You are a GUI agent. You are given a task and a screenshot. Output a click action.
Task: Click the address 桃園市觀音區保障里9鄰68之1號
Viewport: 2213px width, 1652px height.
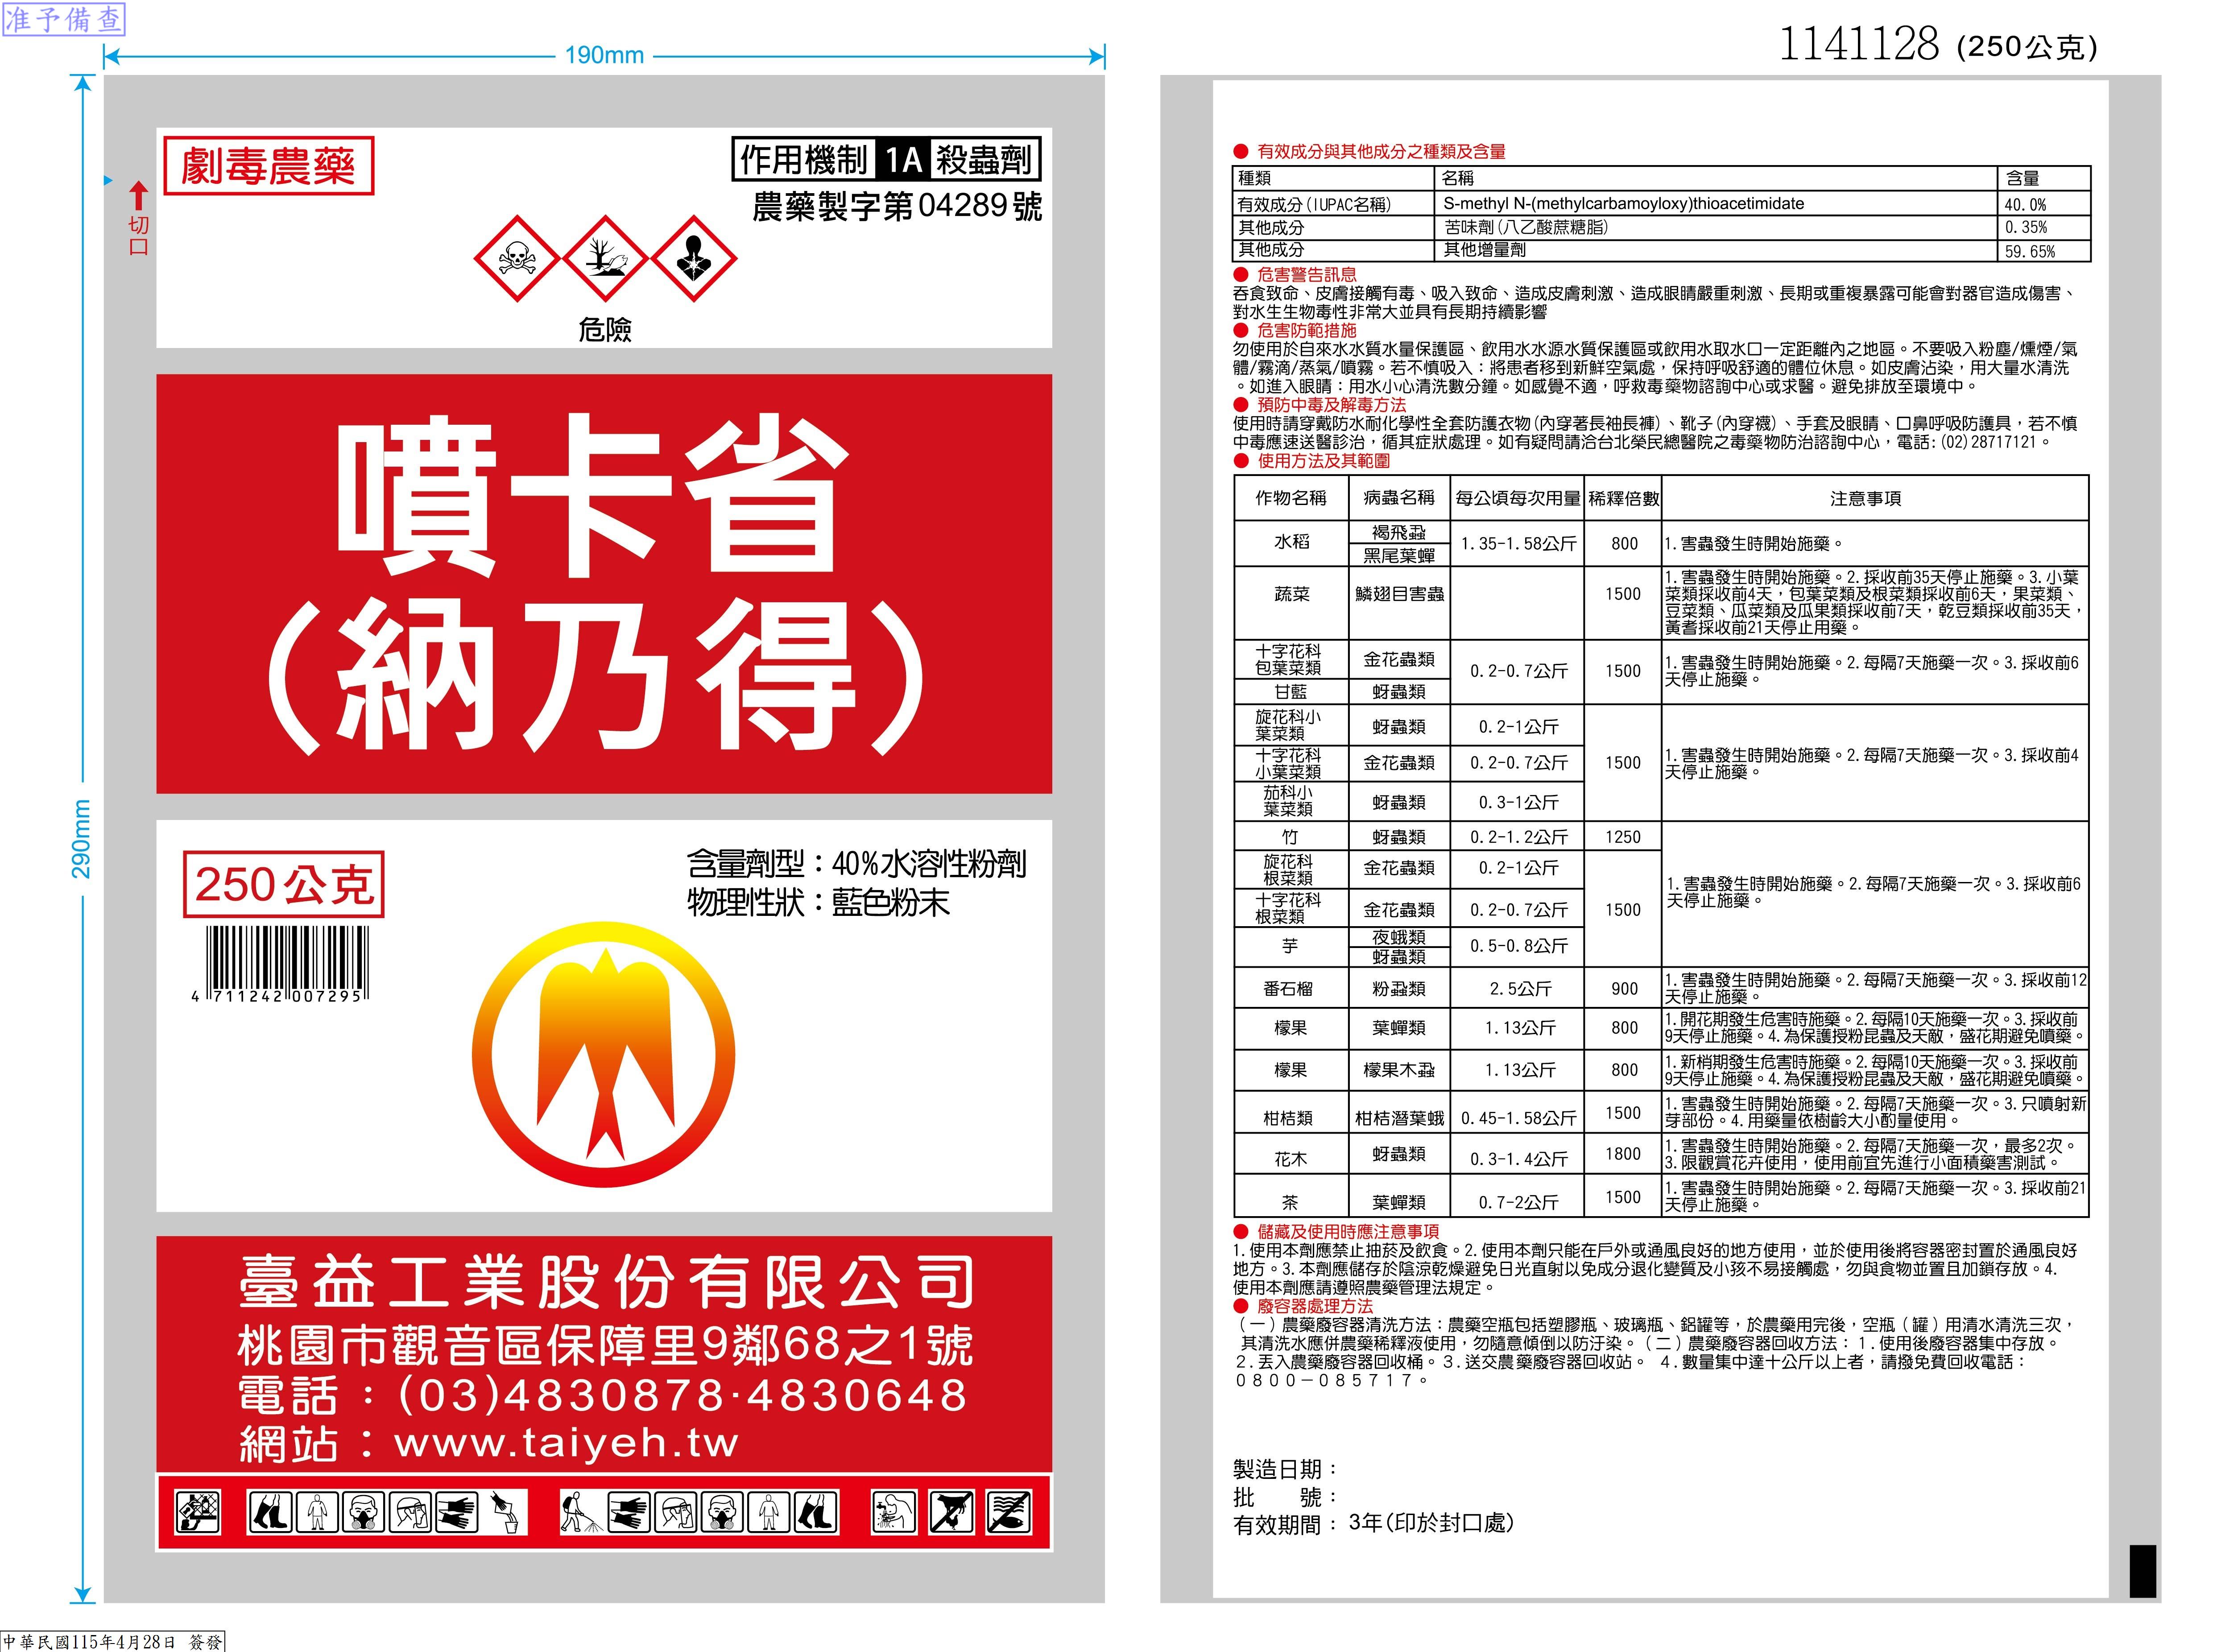pyautogui.click(x=605, y=1346)
